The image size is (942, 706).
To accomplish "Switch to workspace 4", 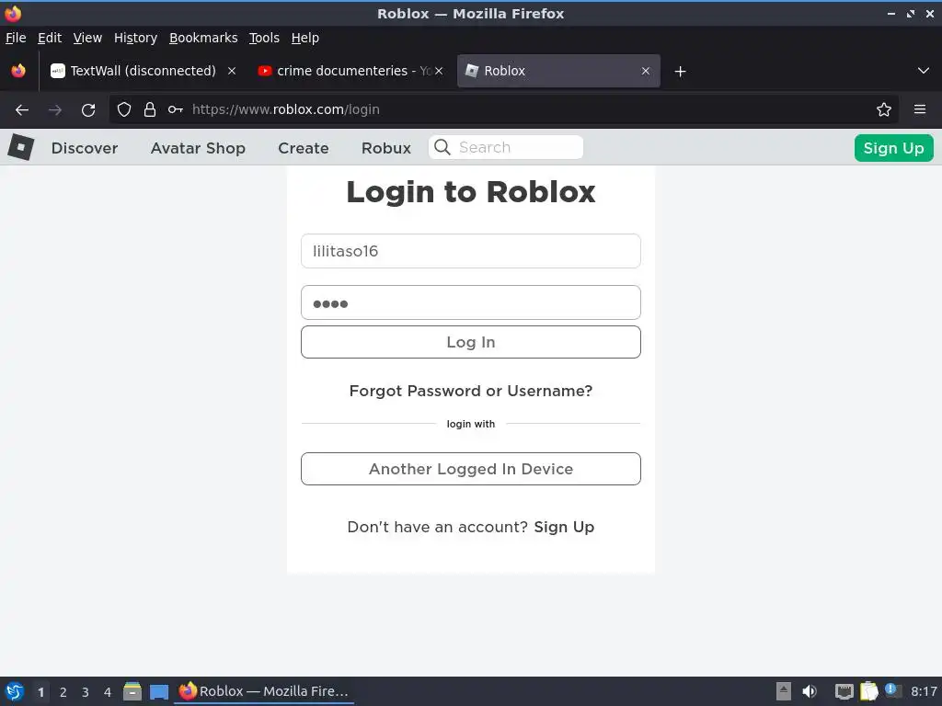I will tap(108, 692).
